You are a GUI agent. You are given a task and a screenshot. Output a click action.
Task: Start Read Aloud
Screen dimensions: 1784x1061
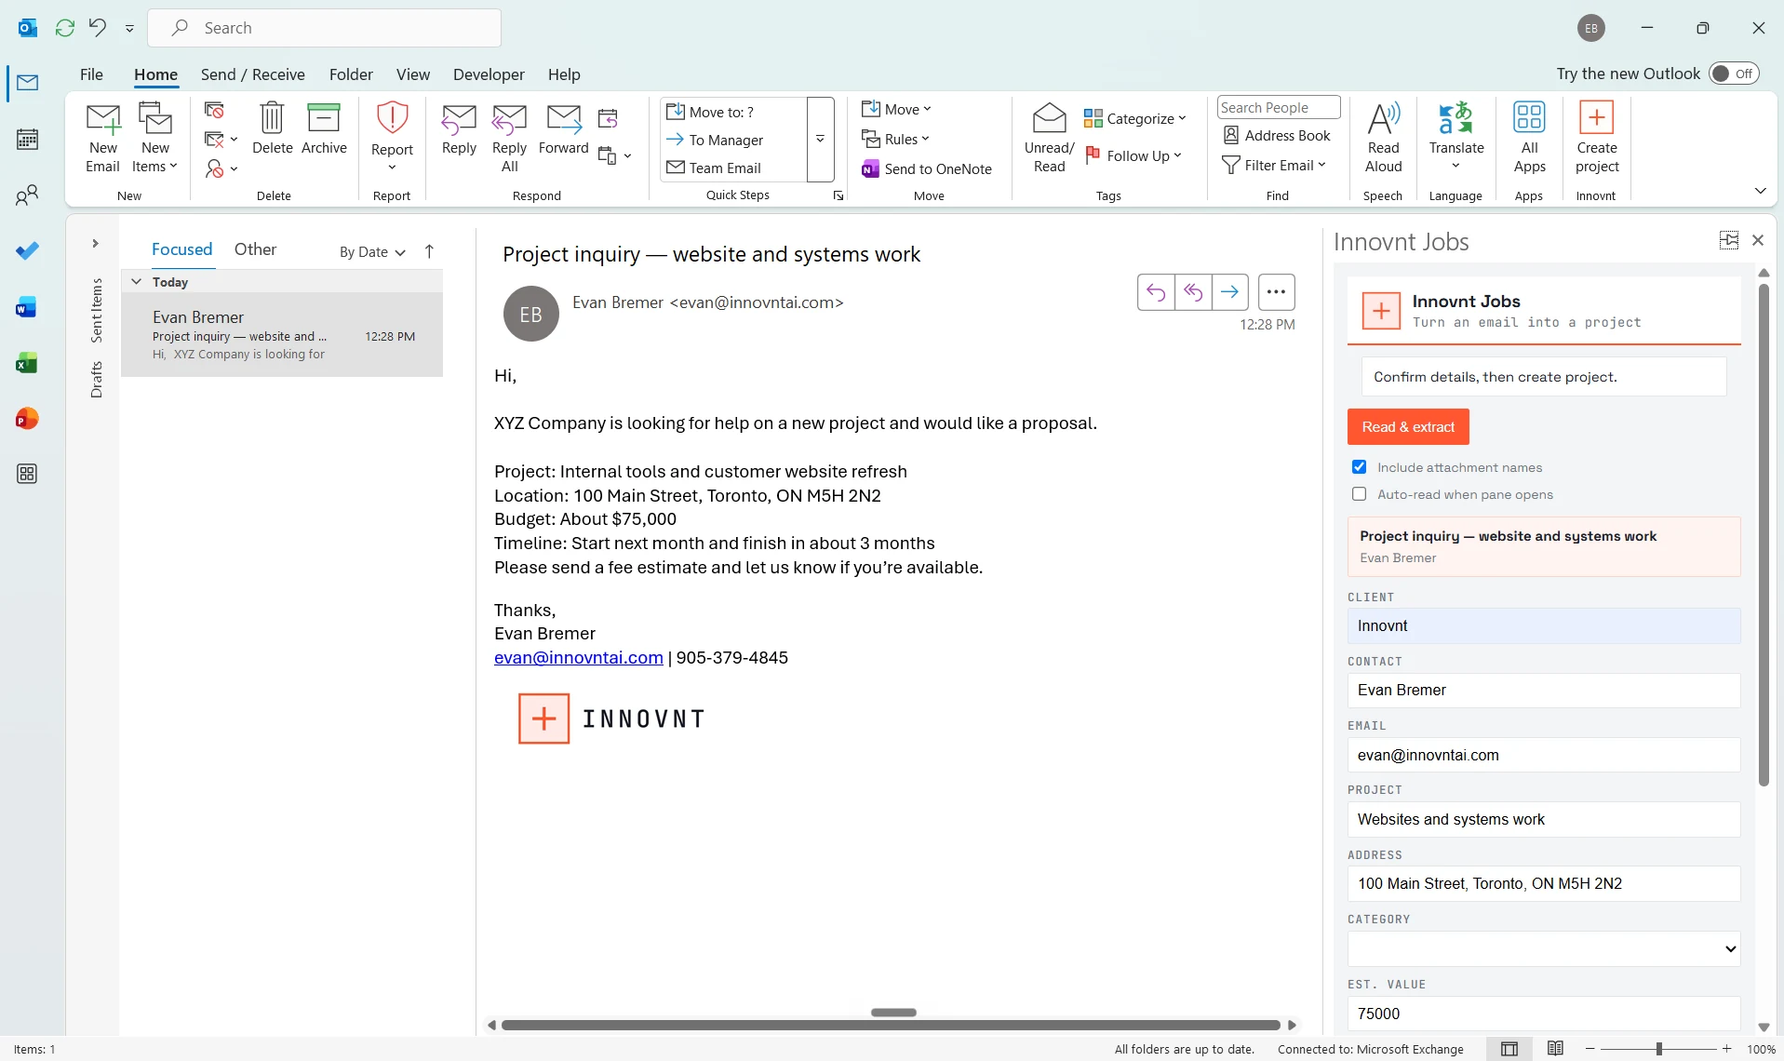click(1383, 139)
